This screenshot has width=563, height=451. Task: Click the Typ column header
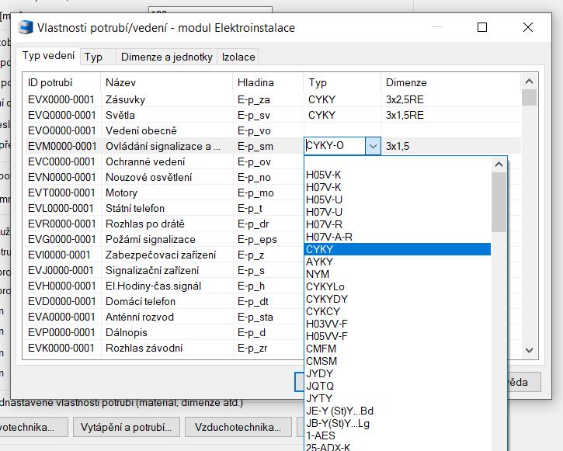343,83
